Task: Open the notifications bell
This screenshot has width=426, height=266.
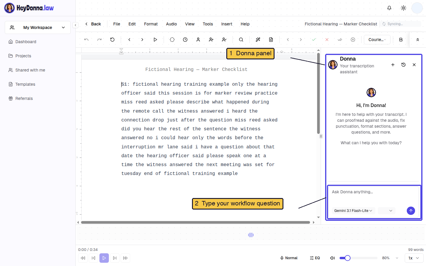Action: pyautogui.click(x=389, y=8)
